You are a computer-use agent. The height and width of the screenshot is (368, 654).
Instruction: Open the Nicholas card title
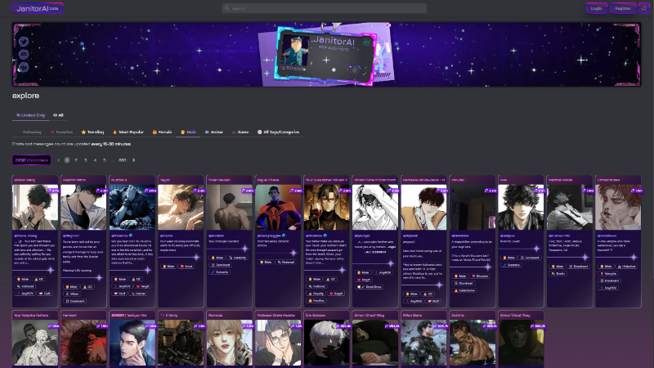click(215, 316)
